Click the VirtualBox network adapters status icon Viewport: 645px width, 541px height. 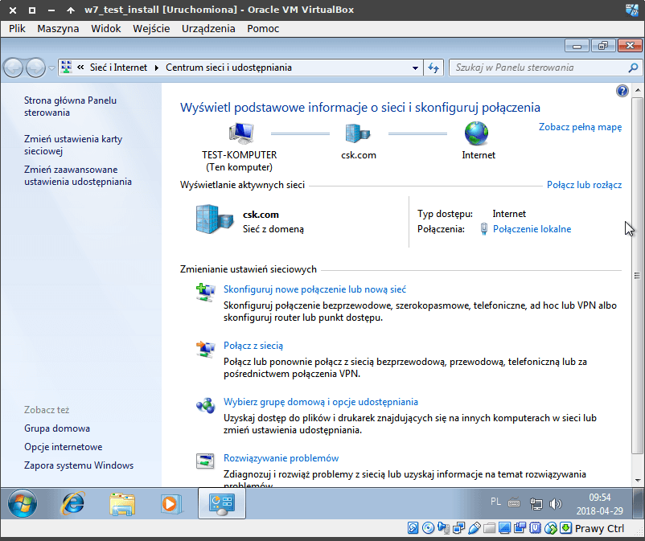(458, 528)
